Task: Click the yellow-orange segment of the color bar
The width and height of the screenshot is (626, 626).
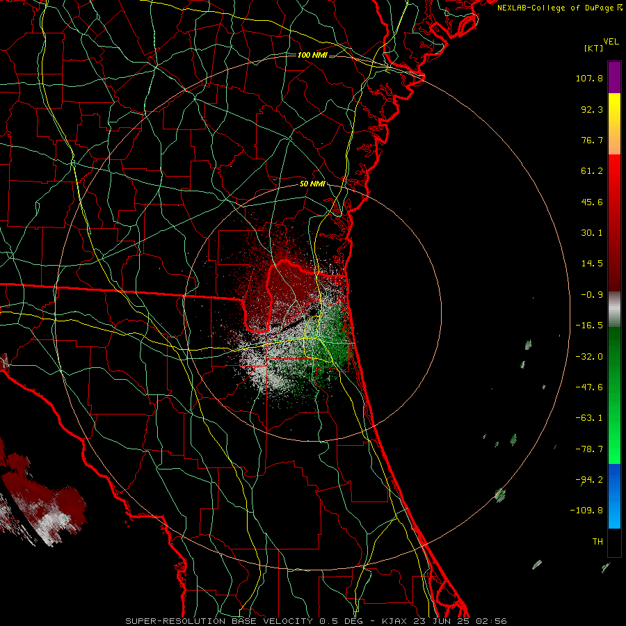Action: [x=614, y=124]
